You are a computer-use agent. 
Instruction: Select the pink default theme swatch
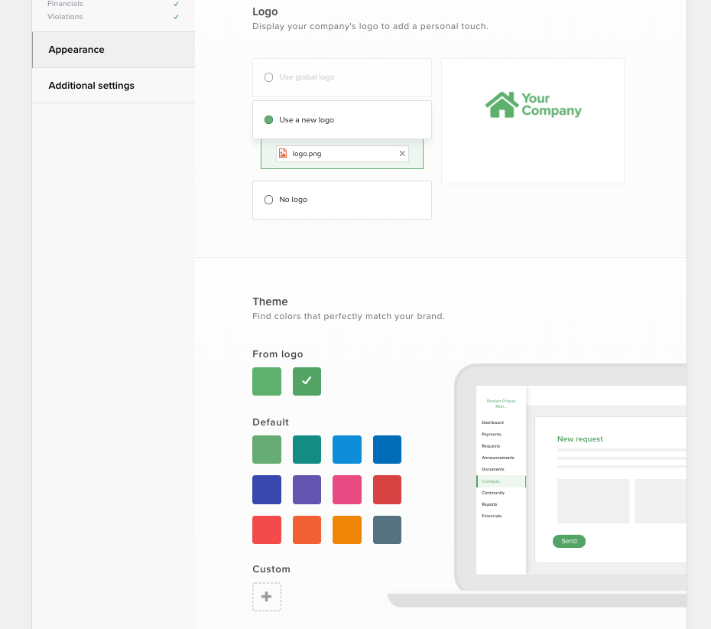(x=347, y=490)
